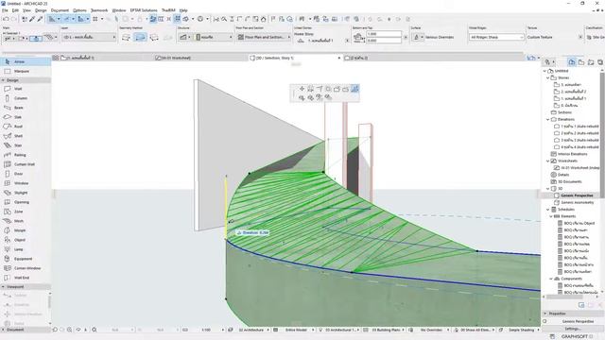This screenshot has height=340, width=605.
Task: Select the Marquee tool
Action: click(x=26, y=71)
